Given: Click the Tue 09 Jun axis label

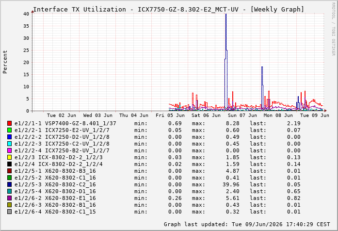Looking at the screenshot, I should (315, 115).
